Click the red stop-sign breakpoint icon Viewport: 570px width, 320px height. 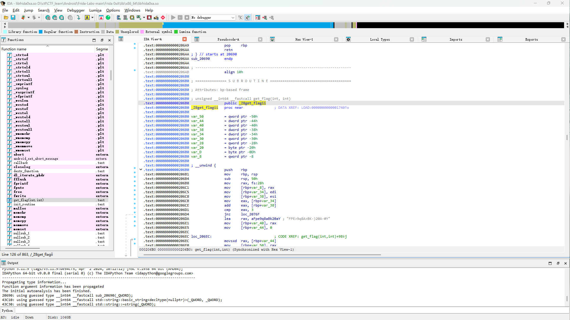tap(163, 18)
